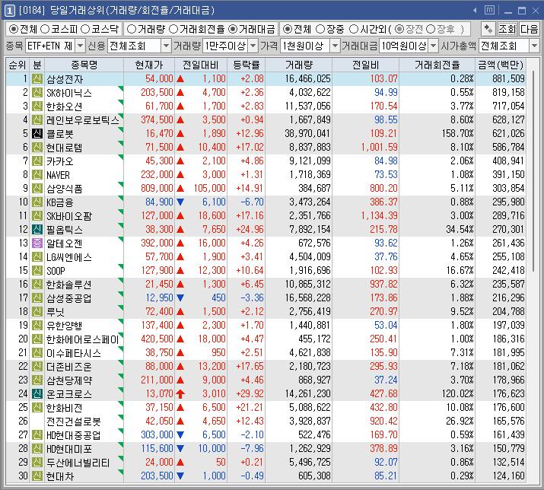Click price 809,000 for 삼양식품

157,189
